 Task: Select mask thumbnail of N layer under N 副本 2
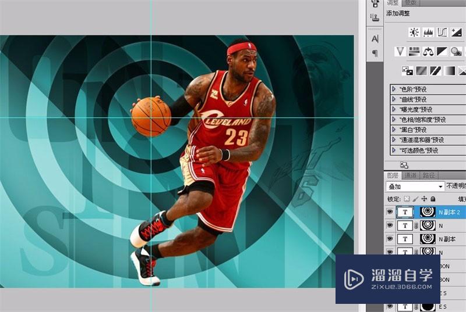[x=428, y=225]
